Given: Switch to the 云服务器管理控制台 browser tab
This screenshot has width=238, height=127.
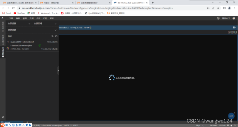Looking at the screenshot, I should (x=94, y=3).
